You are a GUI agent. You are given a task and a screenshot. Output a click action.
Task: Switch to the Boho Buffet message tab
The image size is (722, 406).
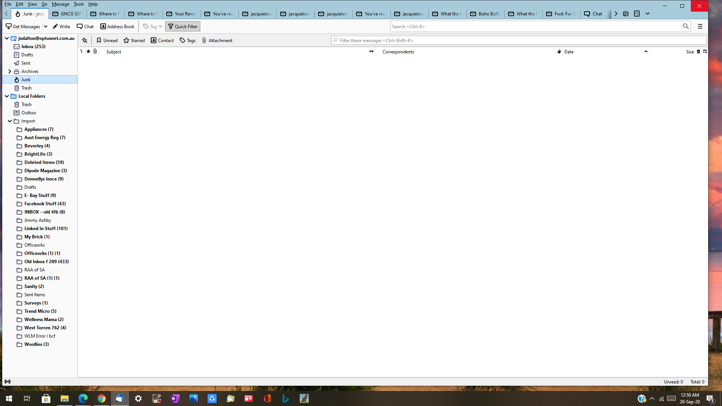click(485, 14)
